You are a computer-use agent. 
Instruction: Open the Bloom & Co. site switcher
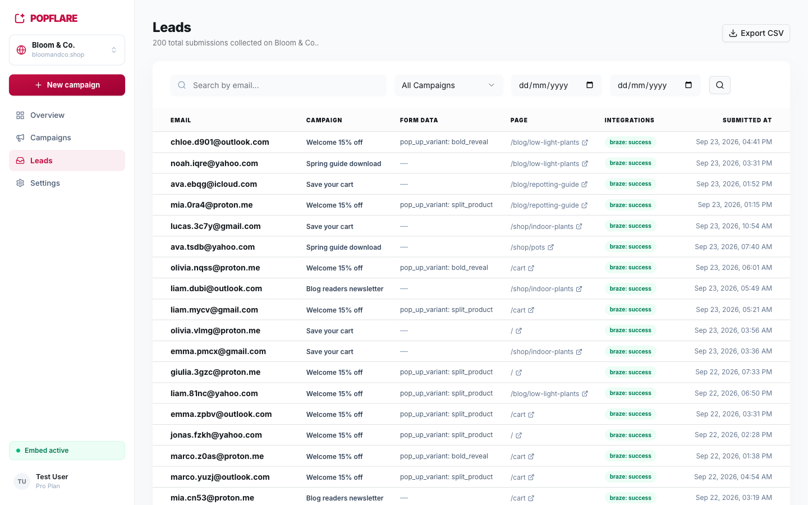tap(67, 50)
